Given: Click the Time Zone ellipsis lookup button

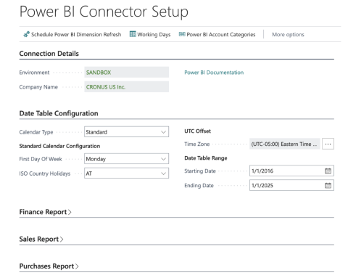Looking at the screenshot, I should tap(328, 144).
